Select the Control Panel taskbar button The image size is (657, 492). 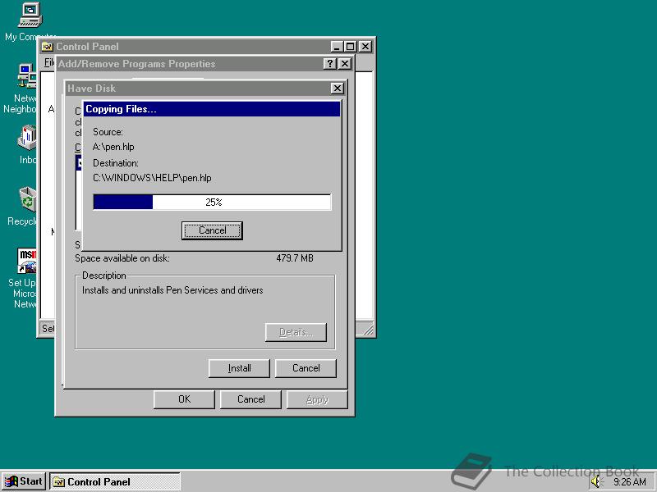pyautogui.click(x=115, y=481)
